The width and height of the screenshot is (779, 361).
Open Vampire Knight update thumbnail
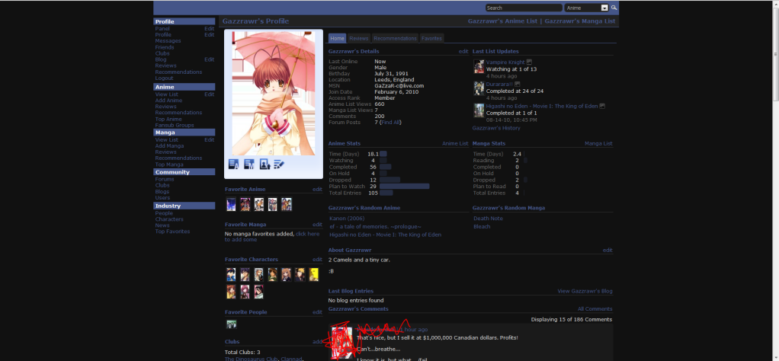479,66
